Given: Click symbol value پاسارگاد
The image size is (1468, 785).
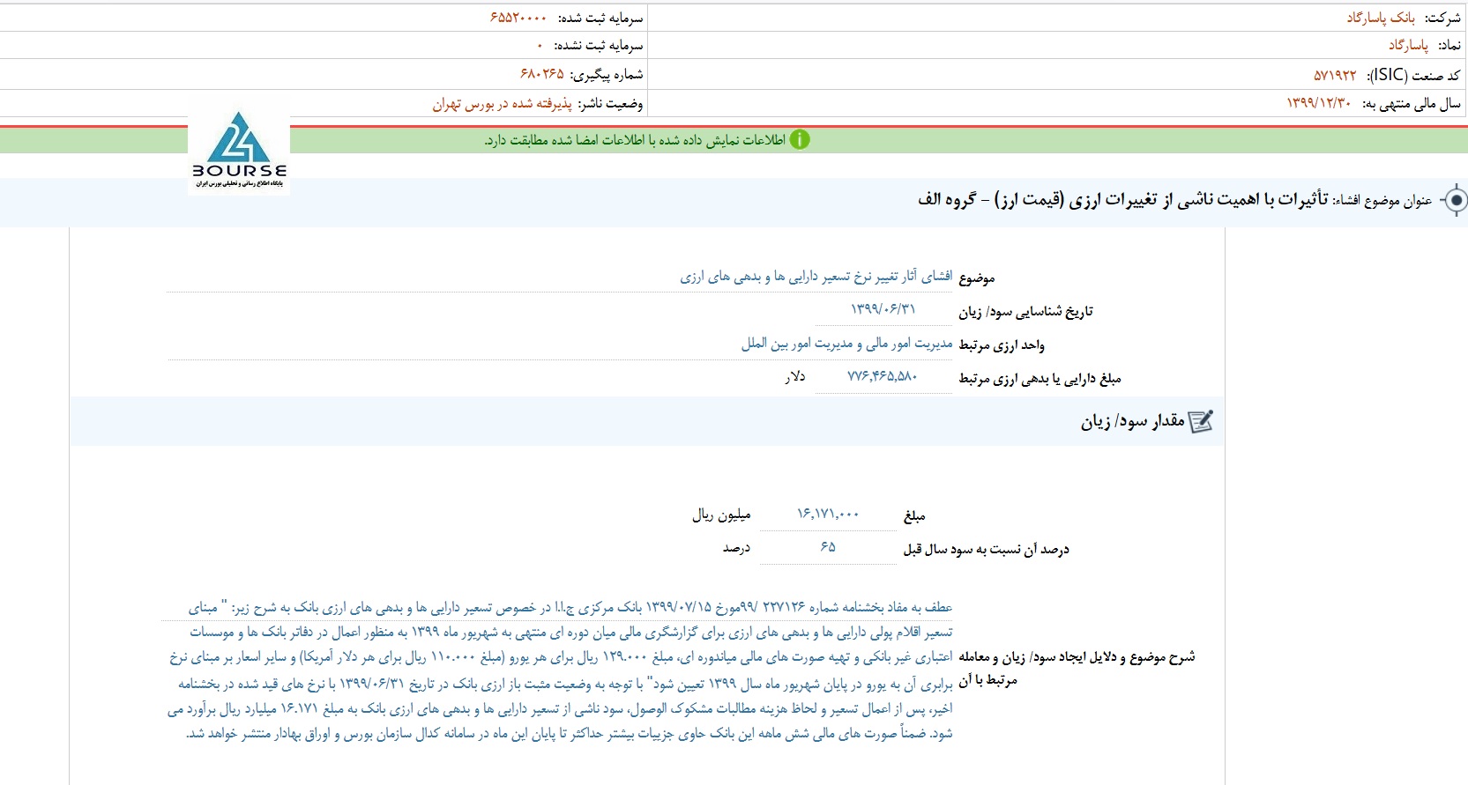Looking at the screenshot, I should tap(1408, 45).
